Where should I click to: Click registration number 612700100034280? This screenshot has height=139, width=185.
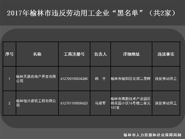[x=74, y=79]
